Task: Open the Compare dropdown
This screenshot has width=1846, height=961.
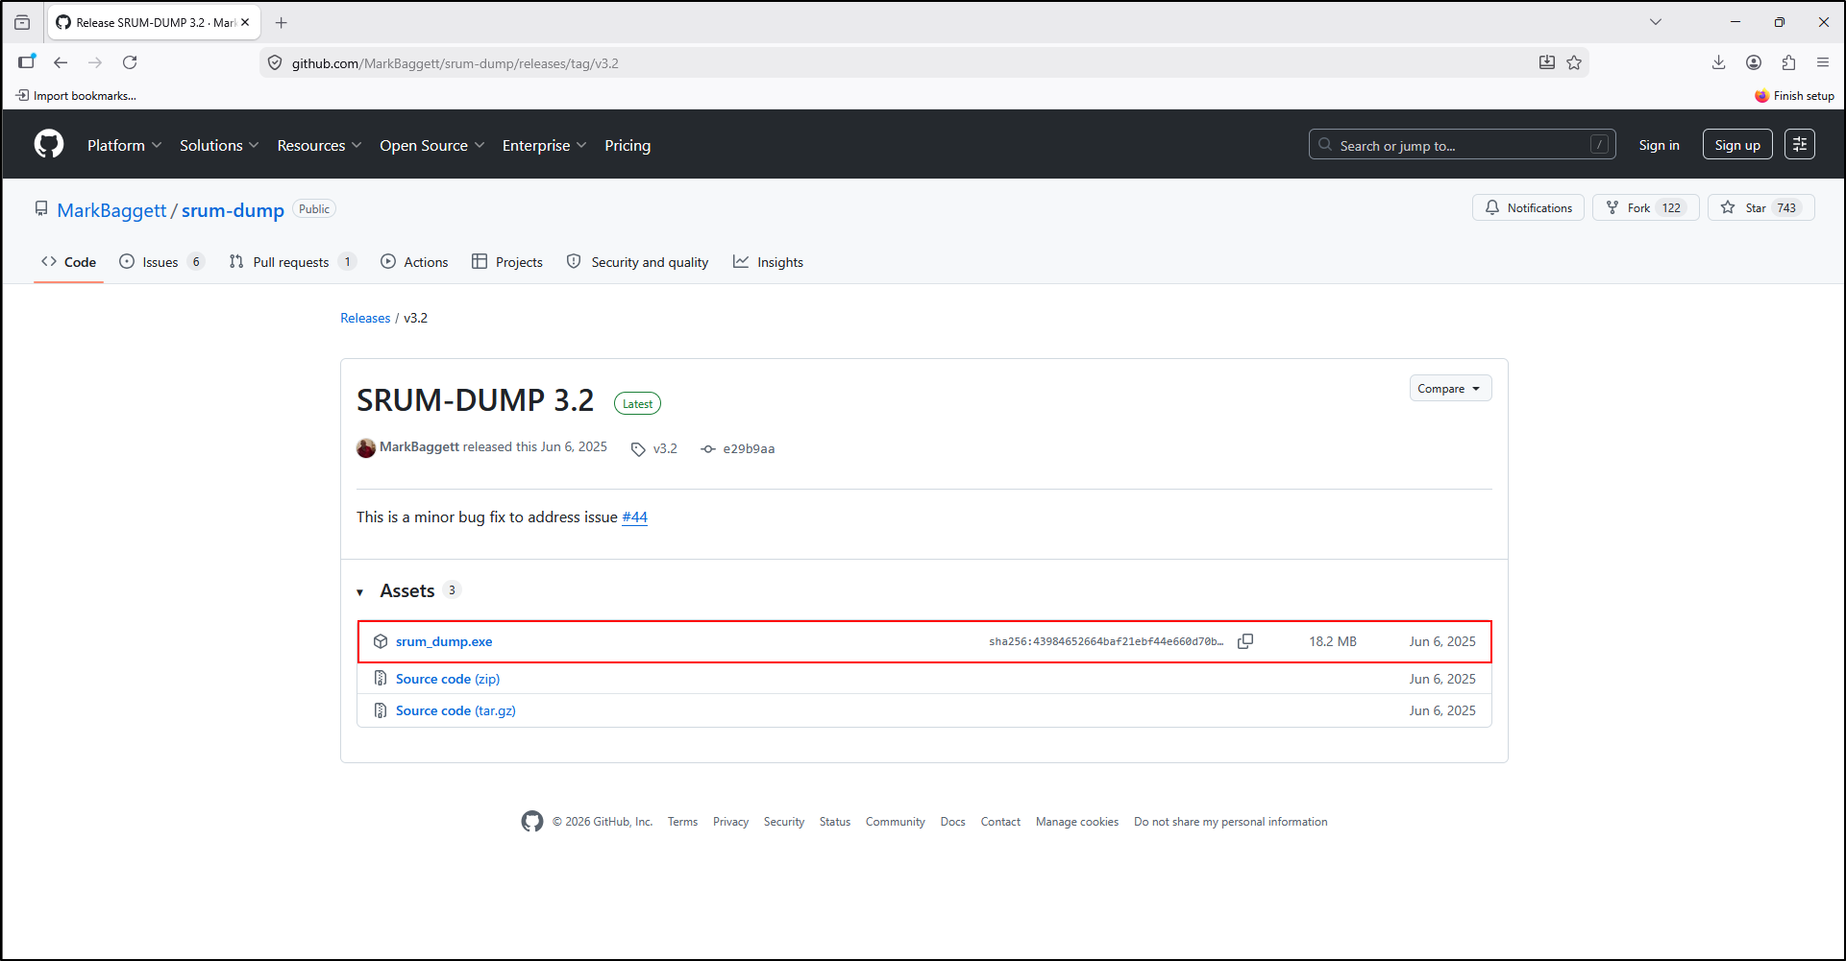Action: pyautogui.click(x=1450, y=389)
